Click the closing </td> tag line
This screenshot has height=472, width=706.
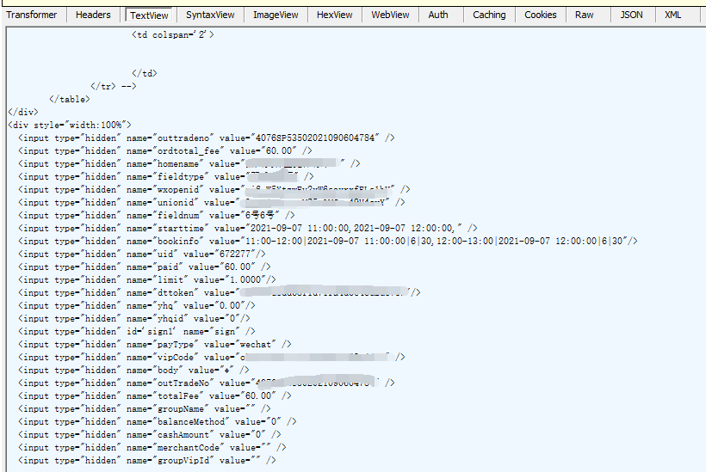tap(144, 73)
